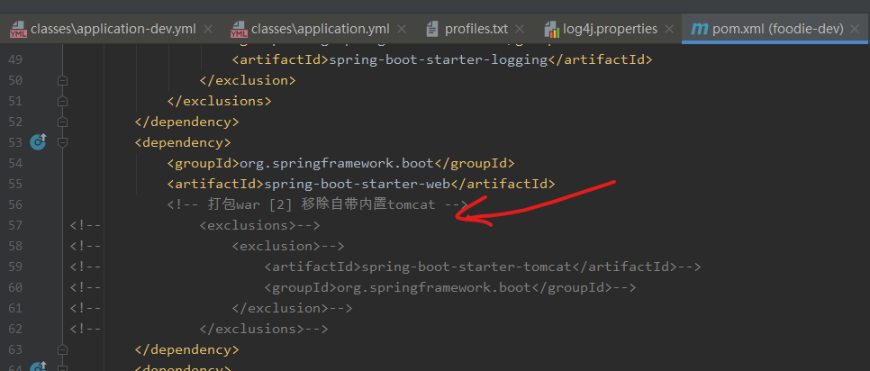Collapse the dependency block at line 53
The height and width of the screenshot is (371, 870).
point(62,142)
